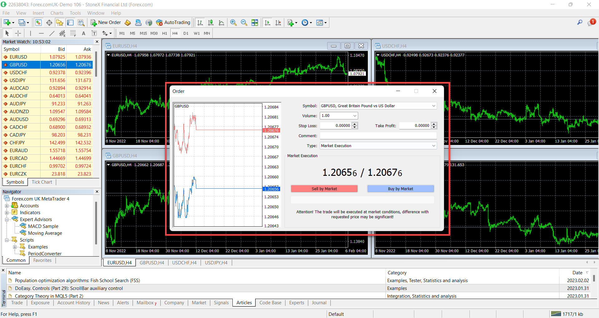The width and height of the screenshot is (599, 318).
Task: Switch to the Tick Chart tab
Action: [42, 182]
